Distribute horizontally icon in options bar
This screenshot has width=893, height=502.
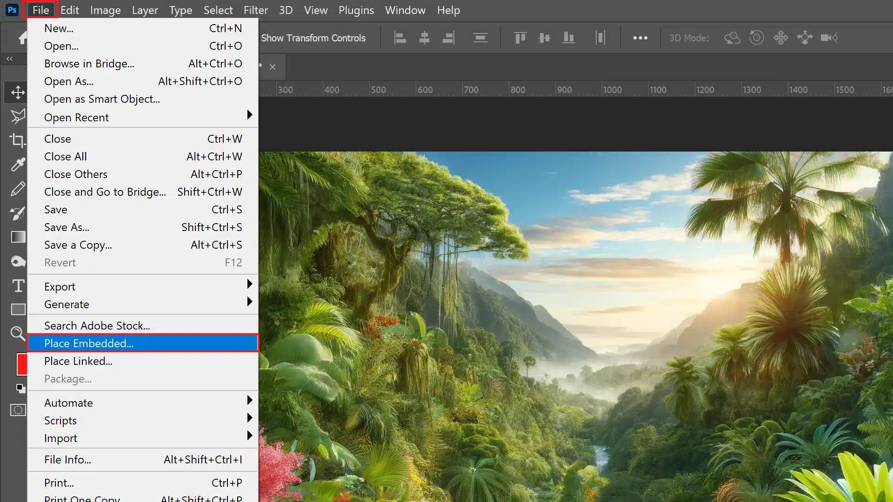pos(600,38)
